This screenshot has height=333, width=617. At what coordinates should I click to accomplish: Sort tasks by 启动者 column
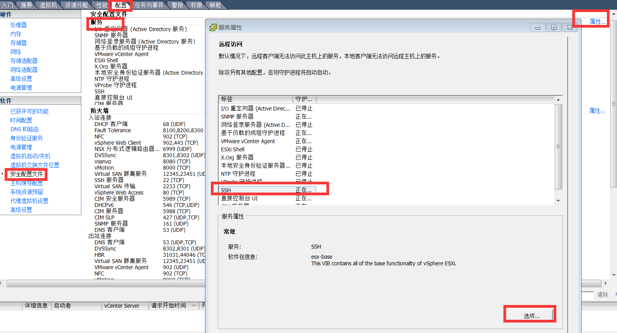pyautogui.click(x=76, y=306)
